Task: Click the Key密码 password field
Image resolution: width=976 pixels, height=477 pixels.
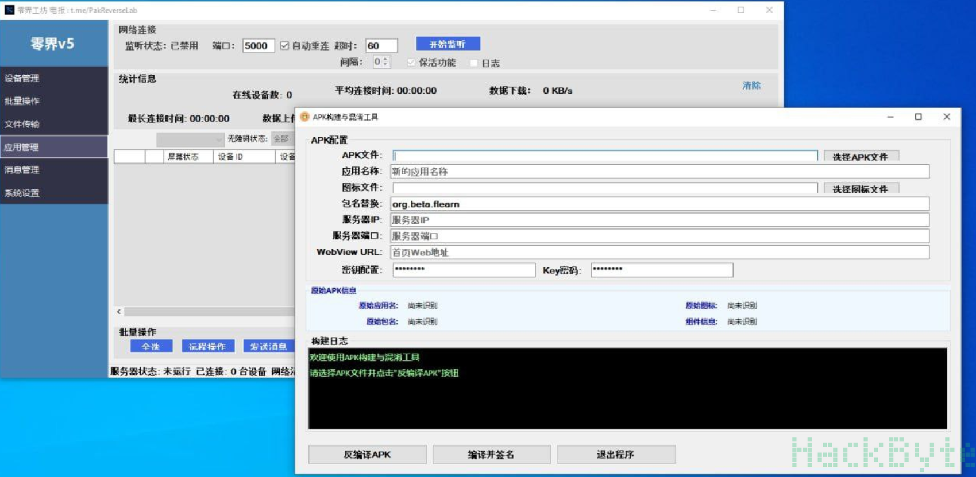Action: pyautogui.click(x=662, y=270)
